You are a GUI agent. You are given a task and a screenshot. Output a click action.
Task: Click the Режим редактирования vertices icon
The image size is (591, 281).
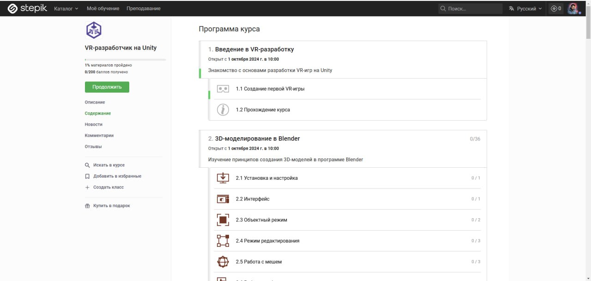[223, 240]
